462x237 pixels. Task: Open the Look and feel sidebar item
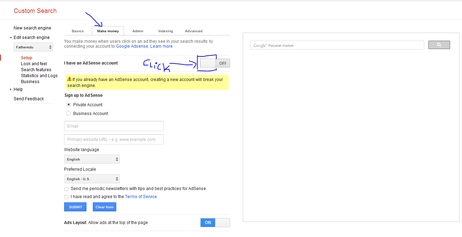click(x=34, y=64)
